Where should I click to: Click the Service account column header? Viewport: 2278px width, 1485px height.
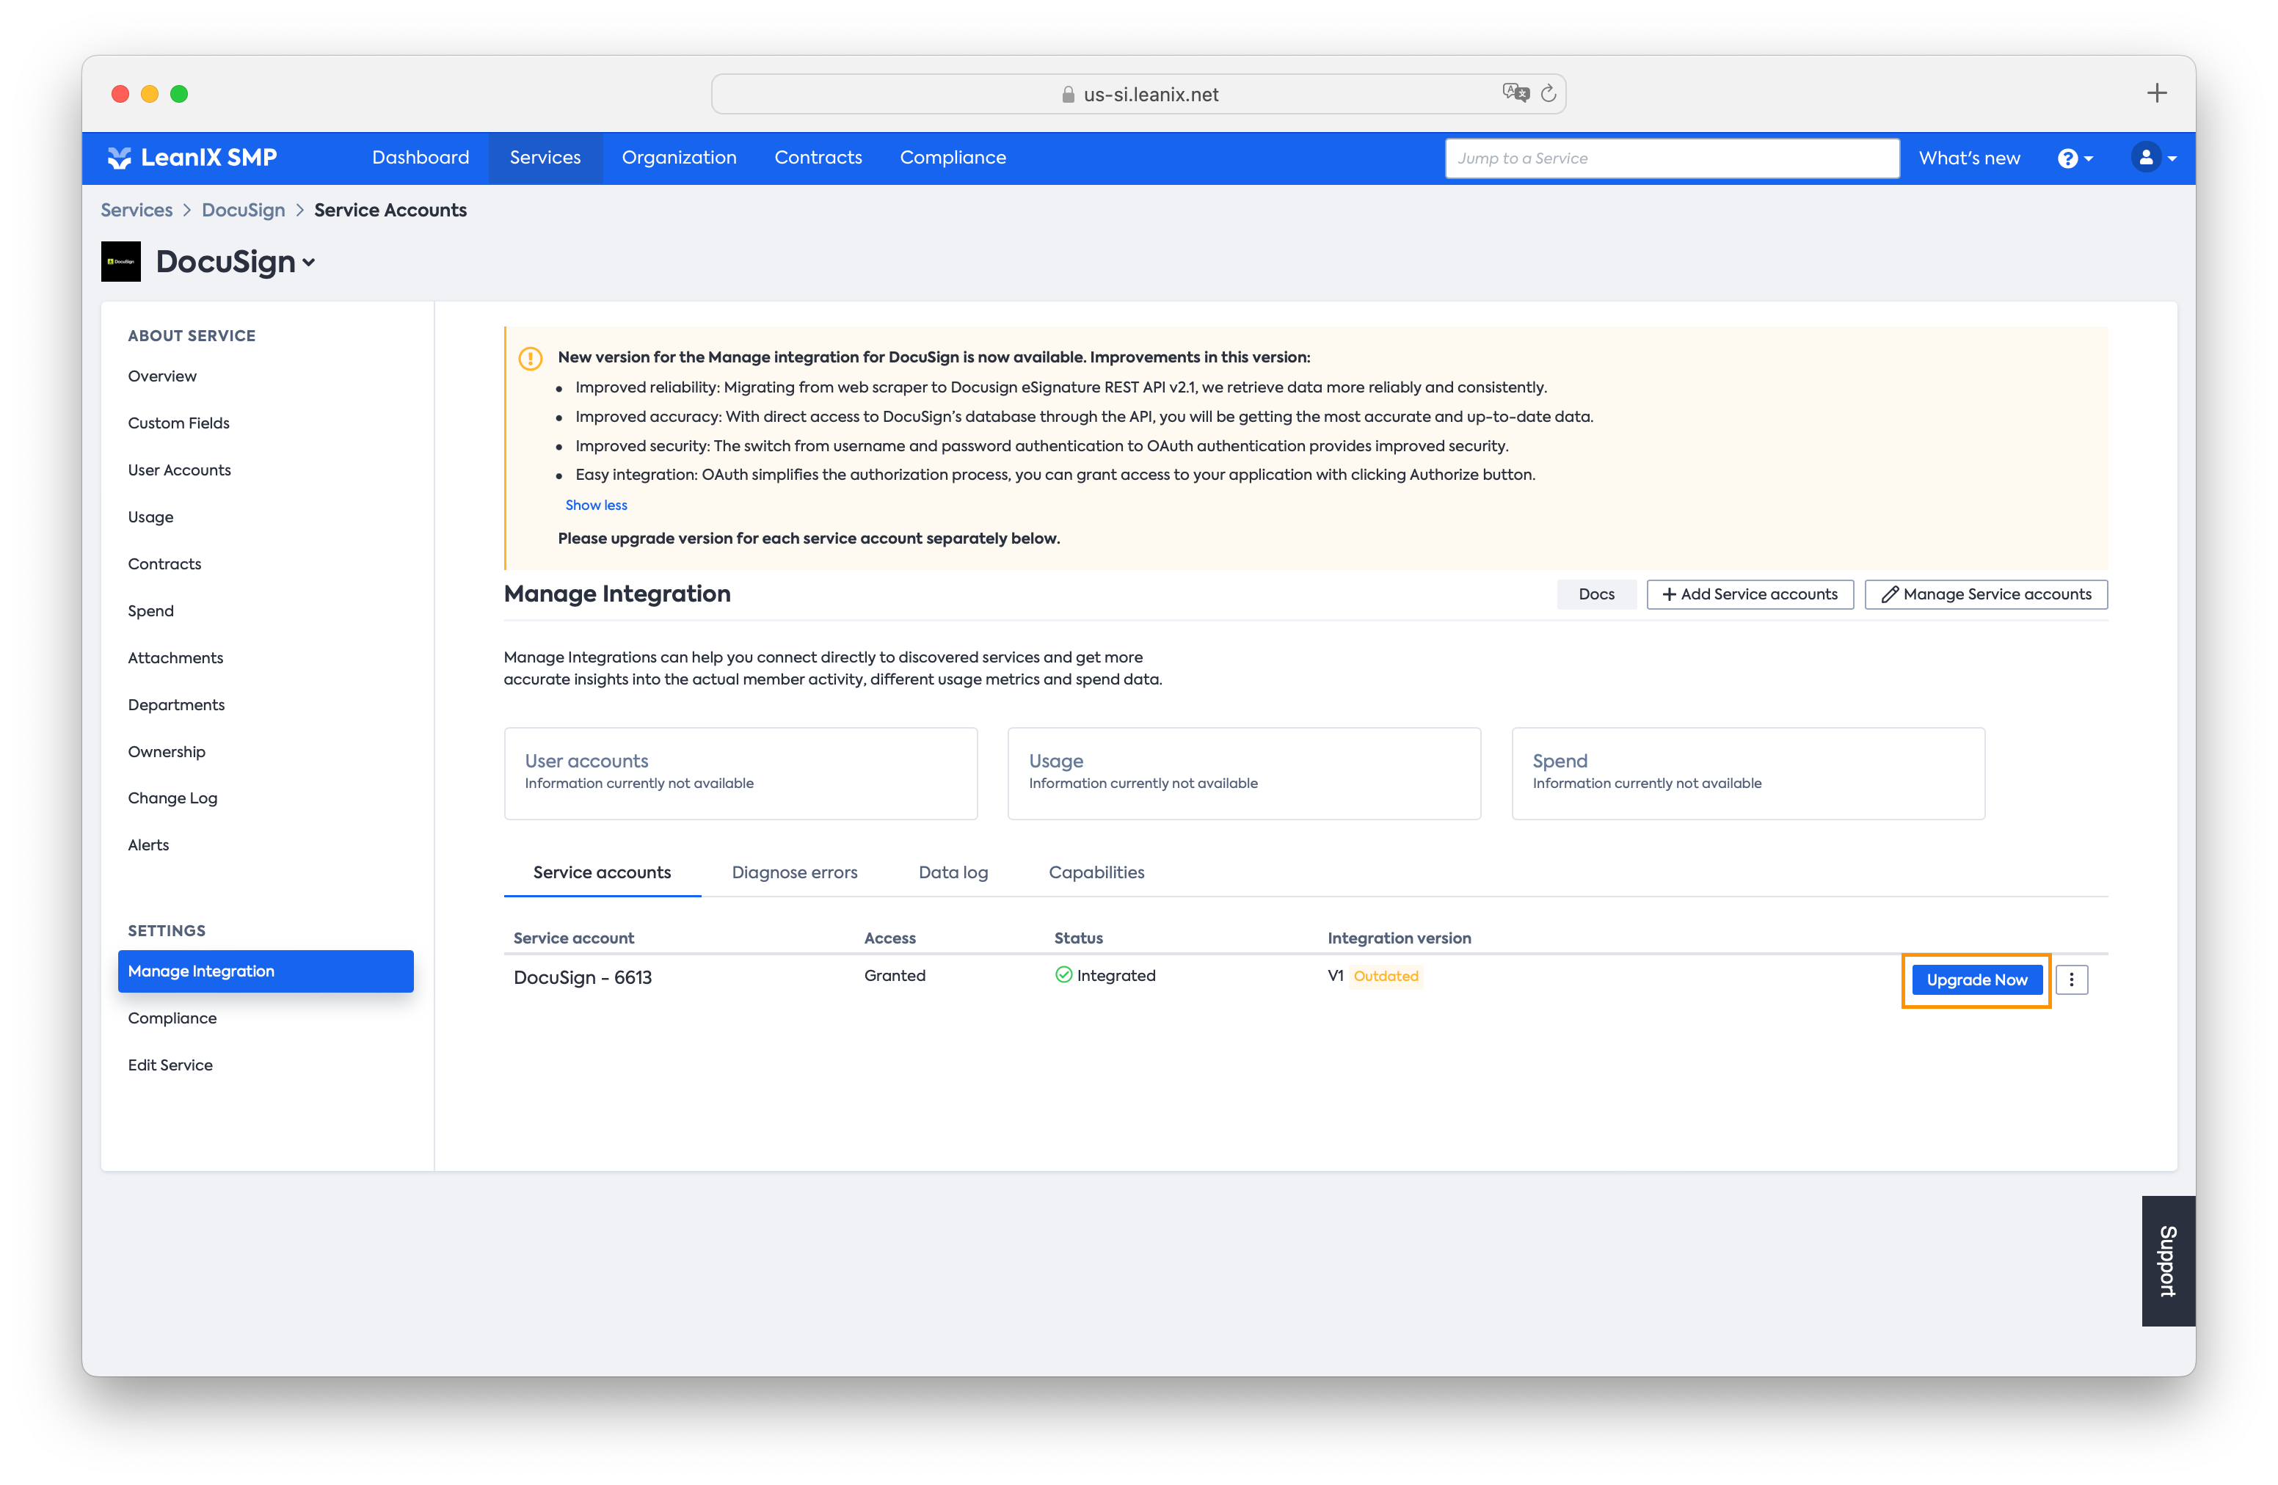click(x=573, y=938)
